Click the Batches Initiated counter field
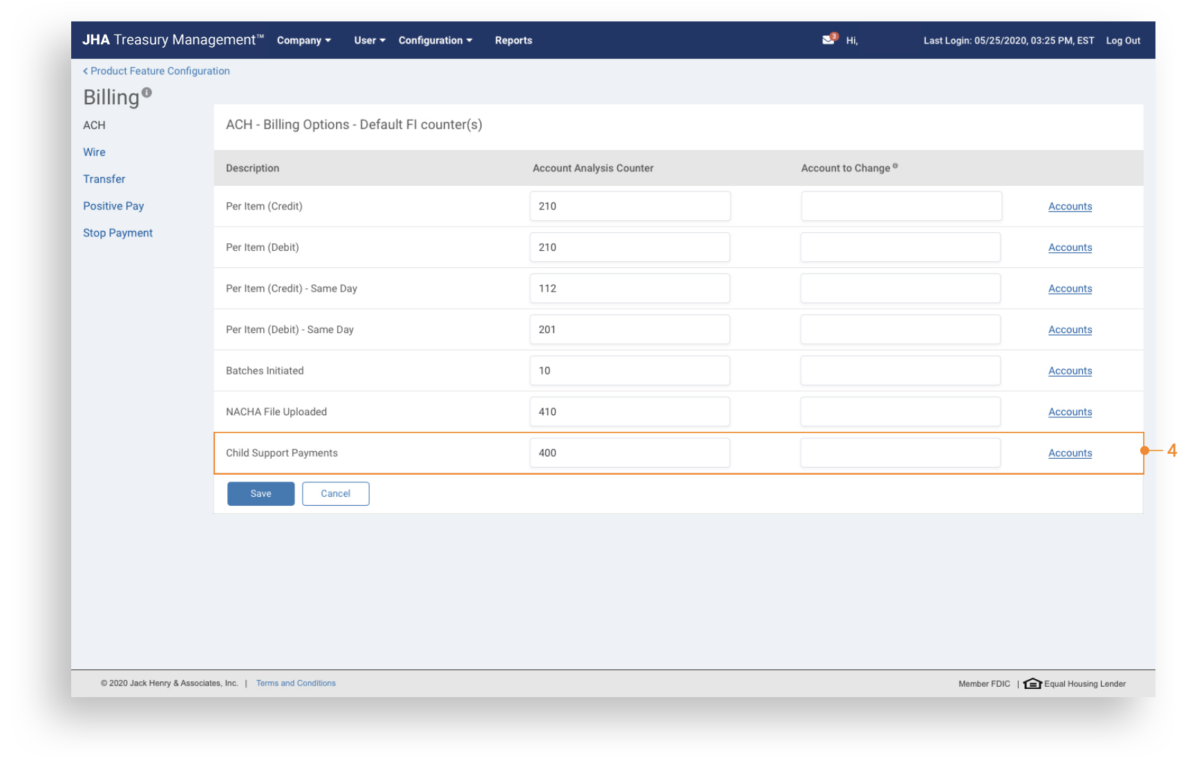Screen dimensions: 1190x760 [x=629, y=371]
